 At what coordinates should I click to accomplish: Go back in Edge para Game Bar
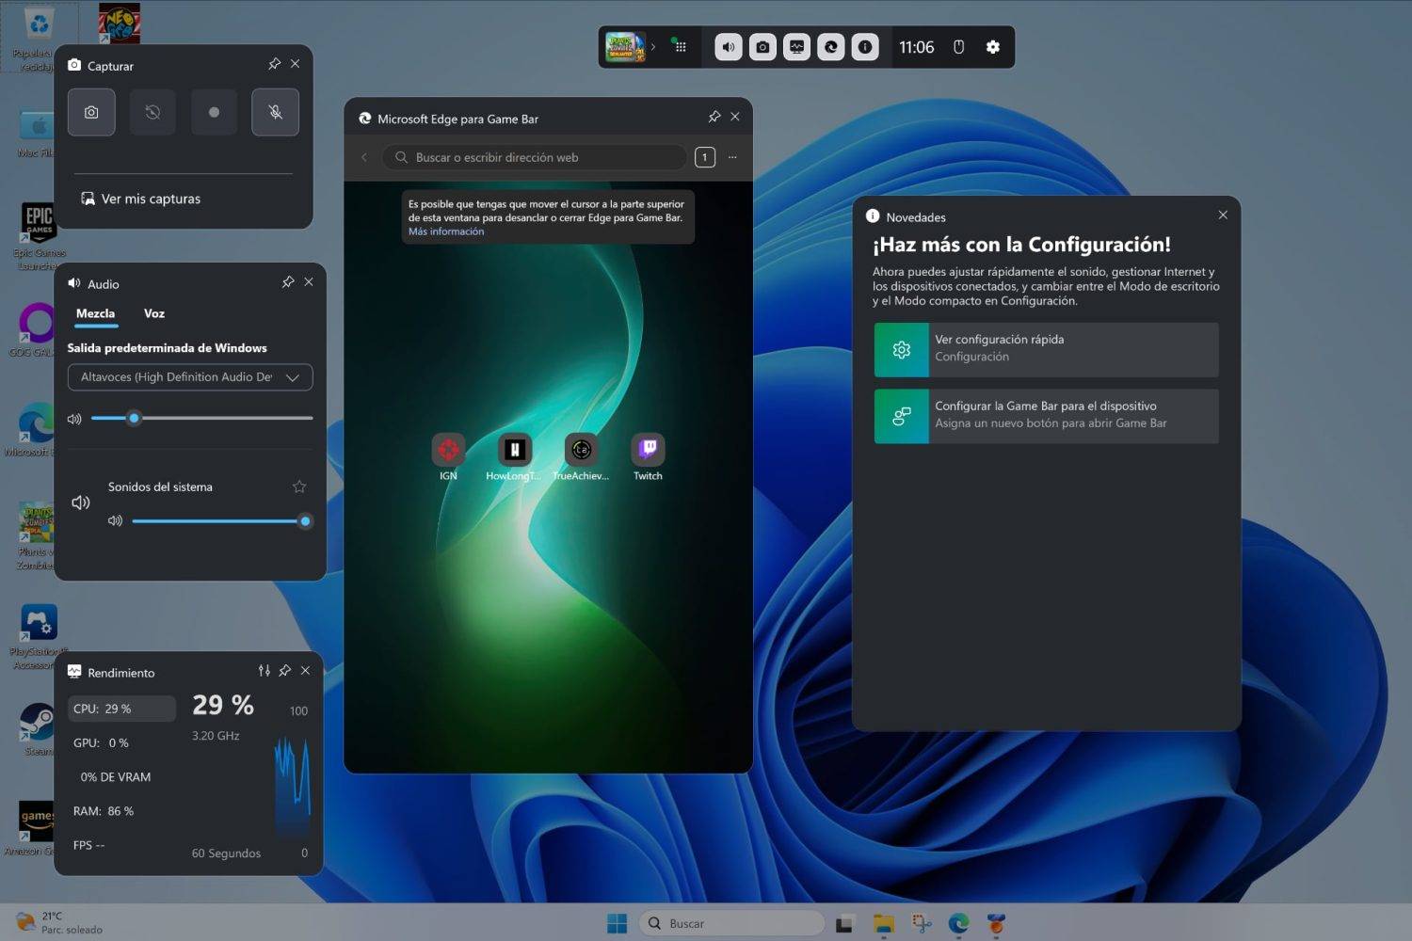click(364, 157)
